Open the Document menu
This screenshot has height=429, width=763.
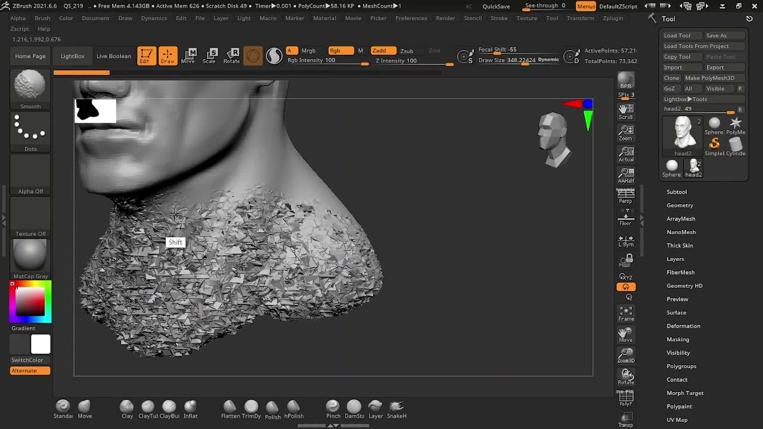pyautogui.click(x=95, y=18)
